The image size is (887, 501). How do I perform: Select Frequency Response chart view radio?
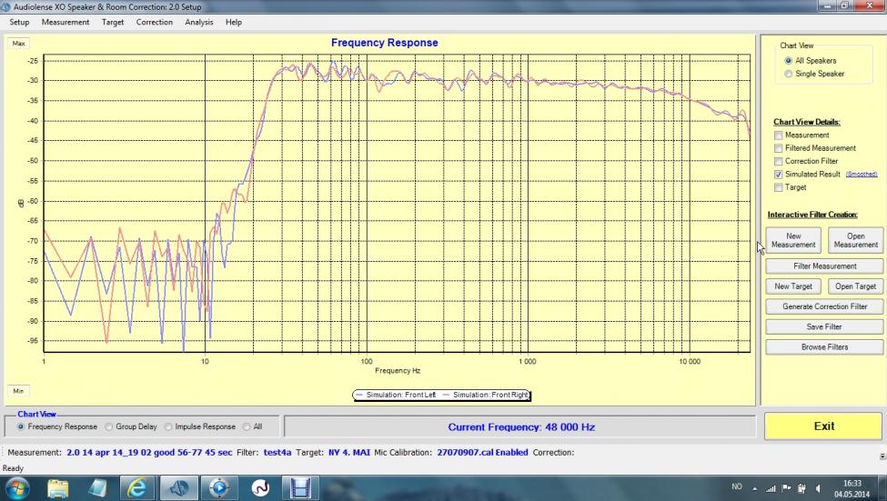pos(21,427)
